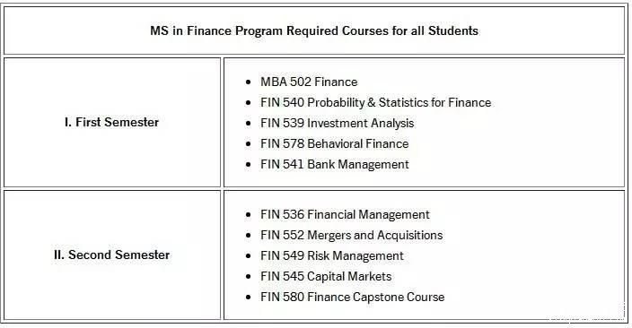Click FIN 541 Bank Management entry
Screen dimensions: 632x328
point(335,164)
